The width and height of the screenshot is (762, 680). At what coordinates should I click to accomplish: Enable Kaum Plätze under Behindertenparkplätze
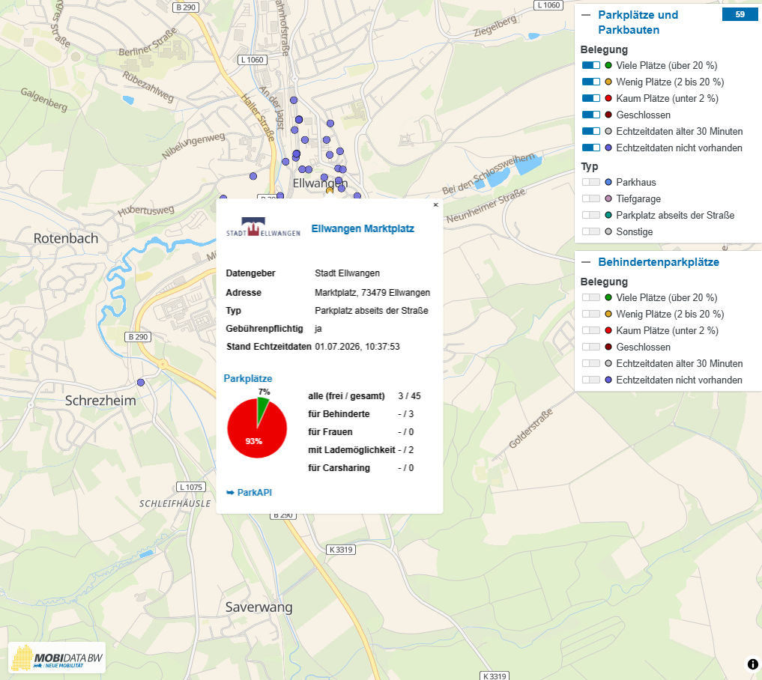591,330
